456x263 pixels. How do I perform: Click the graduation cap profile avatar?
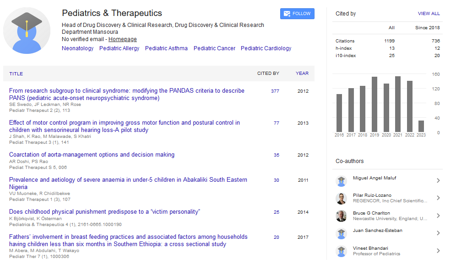click(27, 31)
